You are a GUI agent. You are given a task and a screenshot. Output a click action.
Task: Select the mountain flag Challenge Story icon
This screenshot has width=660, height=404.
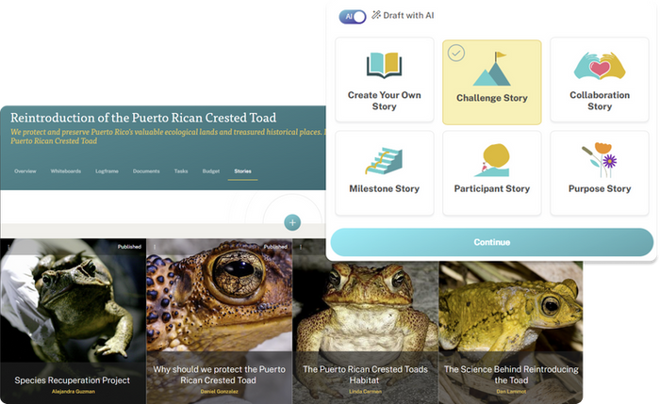(491, 69)
